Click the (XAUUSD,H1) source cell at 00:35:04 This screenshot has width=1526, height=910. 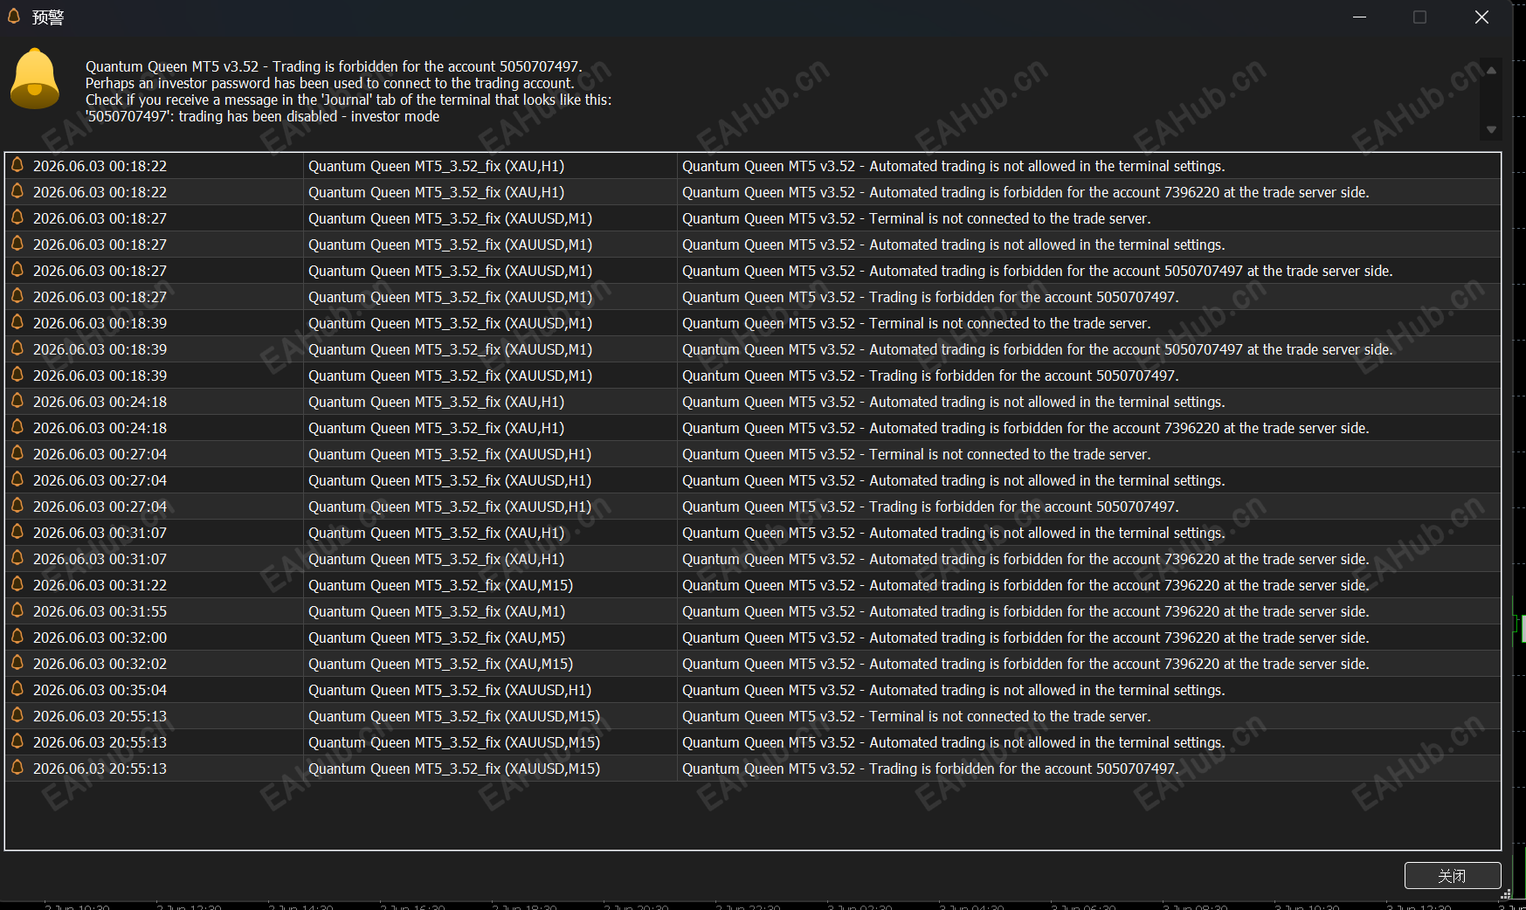(x=450, y=690)
